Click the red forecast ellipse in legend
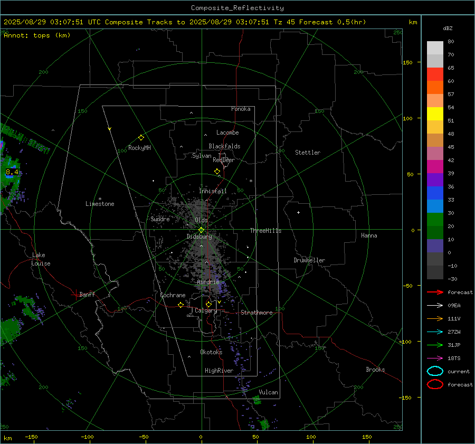Screen dimensions: 475x444 (435, 384)
